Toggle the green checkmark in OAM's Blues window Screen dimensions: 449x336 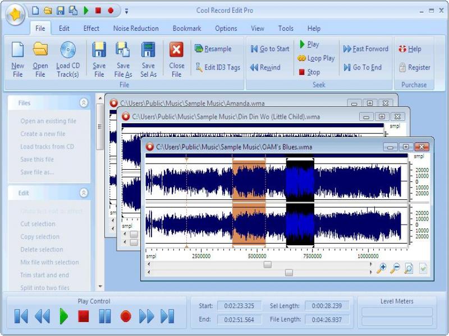point(423,268)
